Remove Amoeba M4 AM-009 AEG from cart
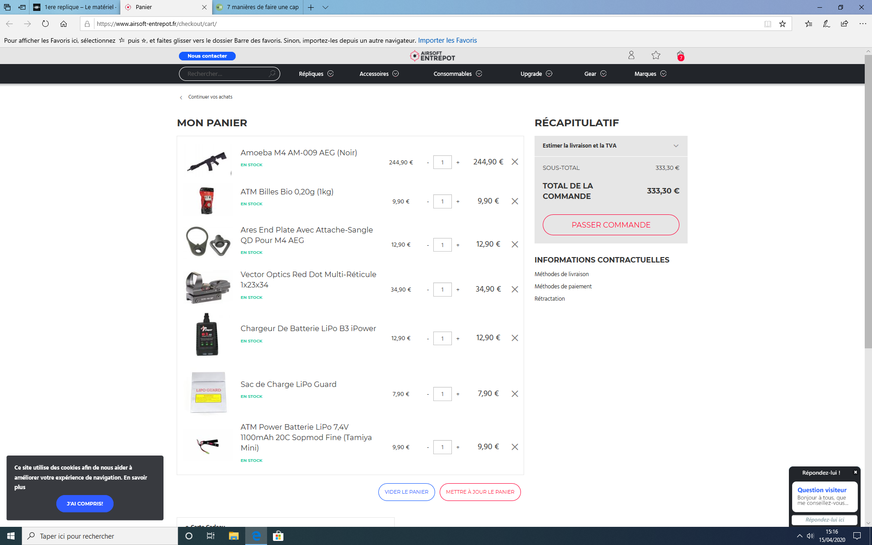 click(515, 162)
